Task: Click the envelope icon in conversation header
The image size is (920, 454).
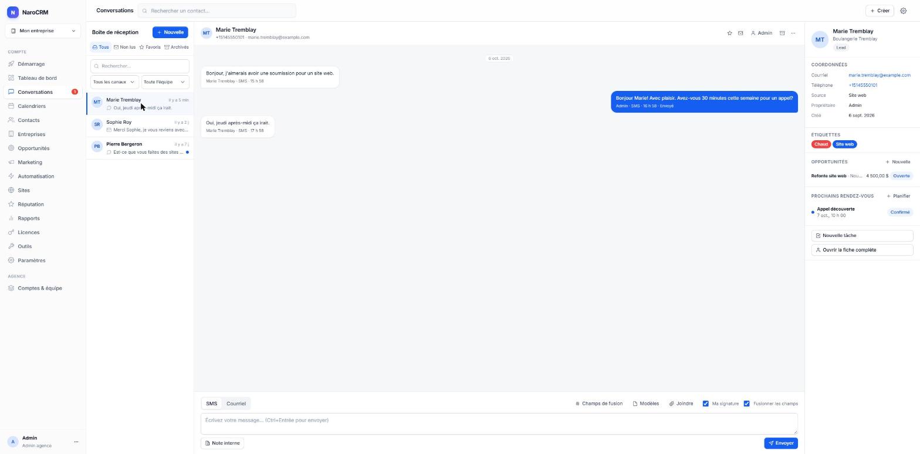Action: pos(740,33)
